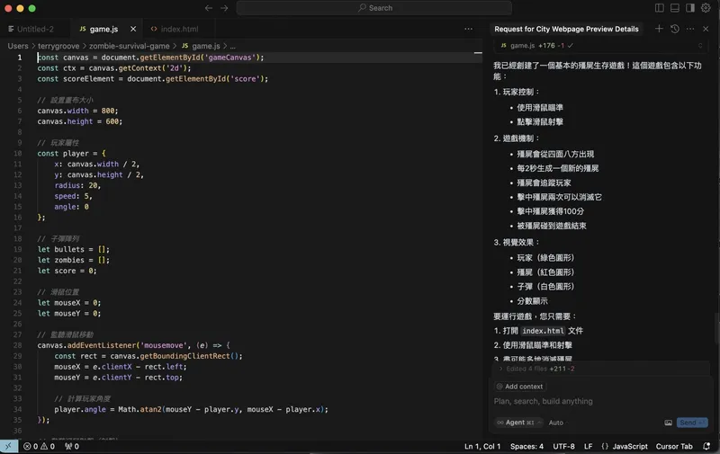Viewport: 720px width, 454px height.
Task: Switch to the index.html tab
Action: pyautogui.click(x=178, y=29)
